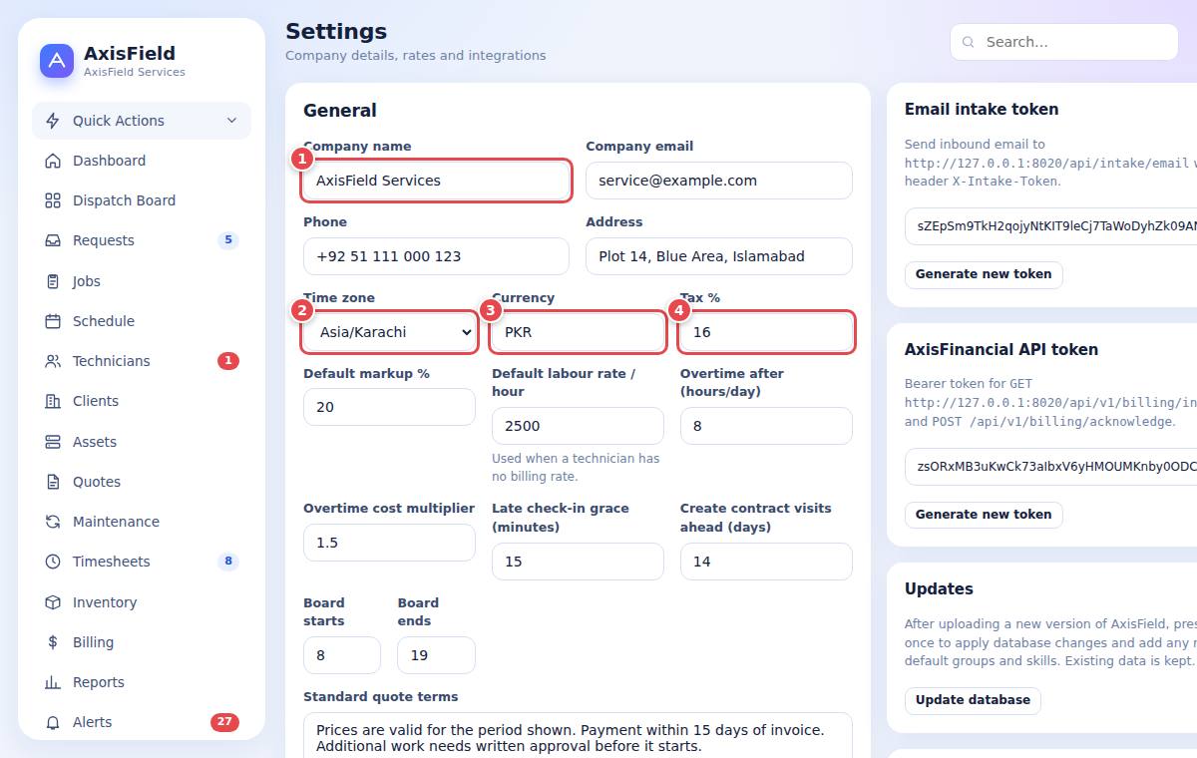Open the Dashboard page
Screen dimensions: 1197x758
pyautogui.click(x=142, y=161)
